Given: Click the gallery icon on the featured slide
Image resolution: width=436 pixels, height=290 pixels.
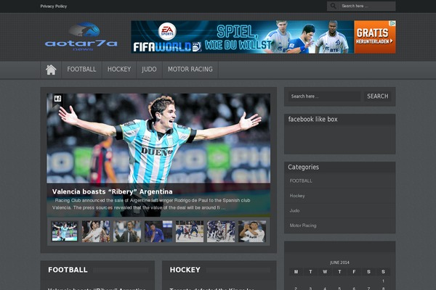Looking at the screenshot, I should 57,99.
